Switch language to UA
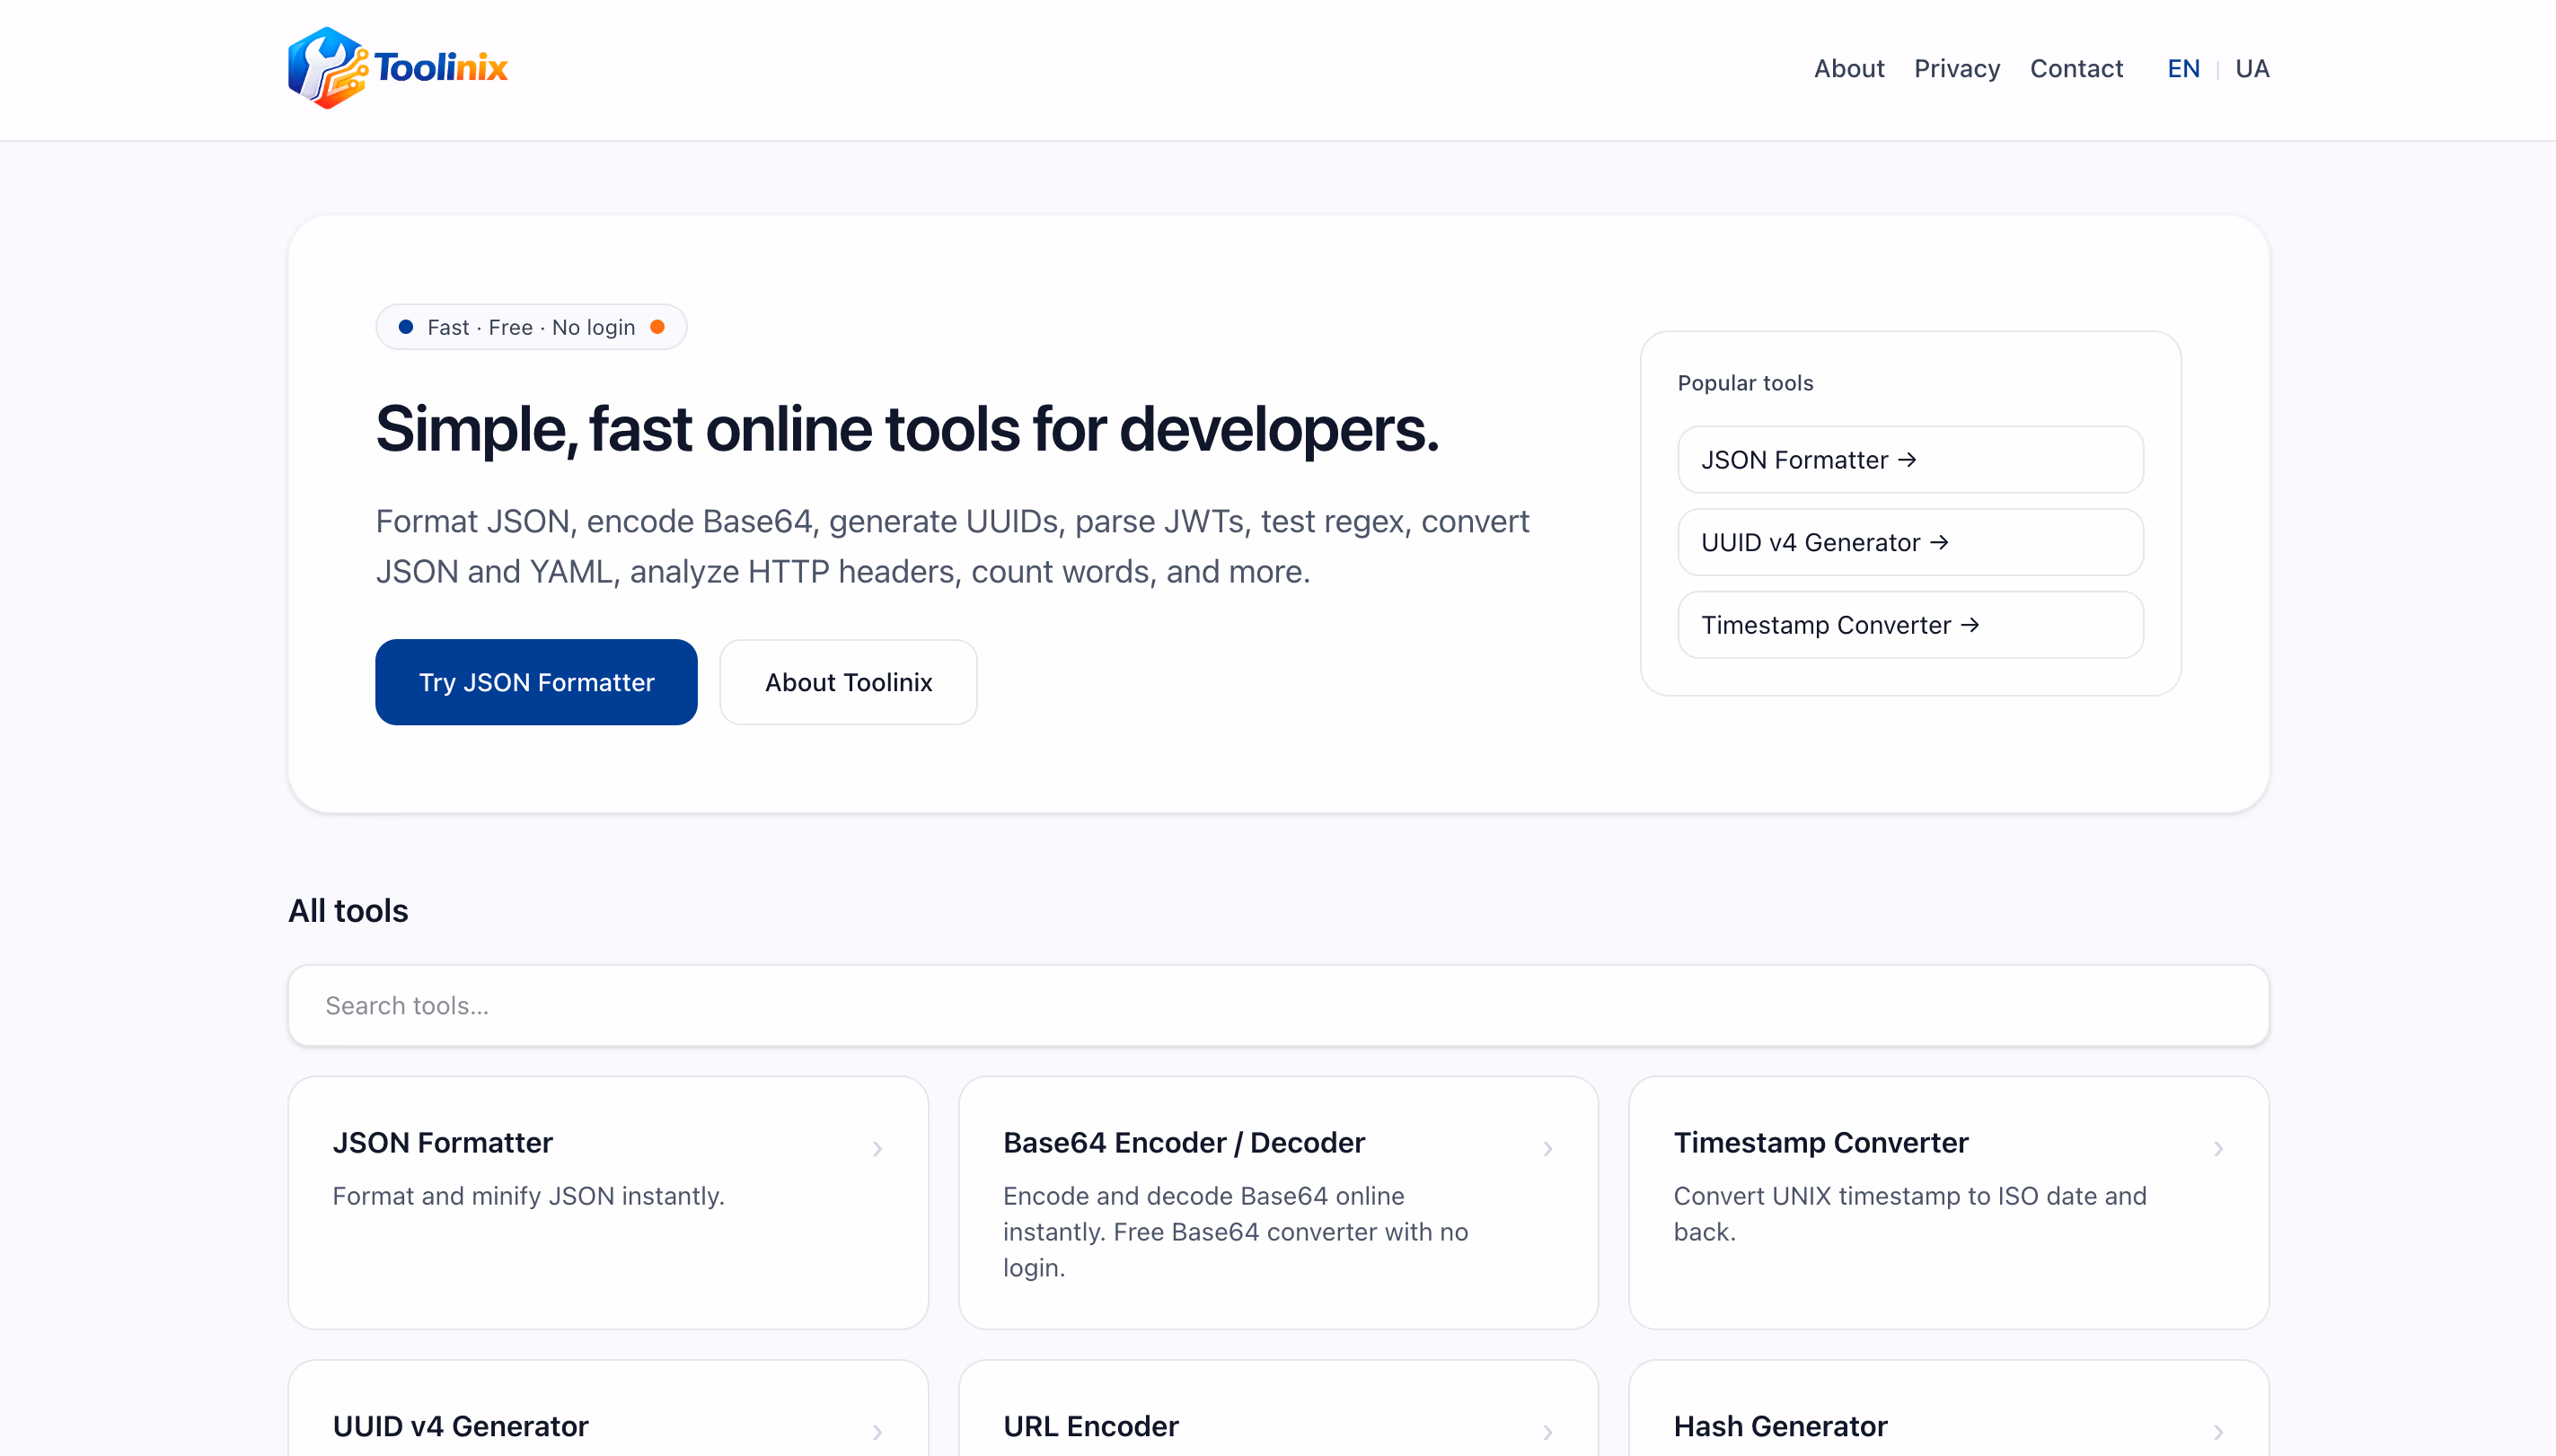 [2252, 68]
